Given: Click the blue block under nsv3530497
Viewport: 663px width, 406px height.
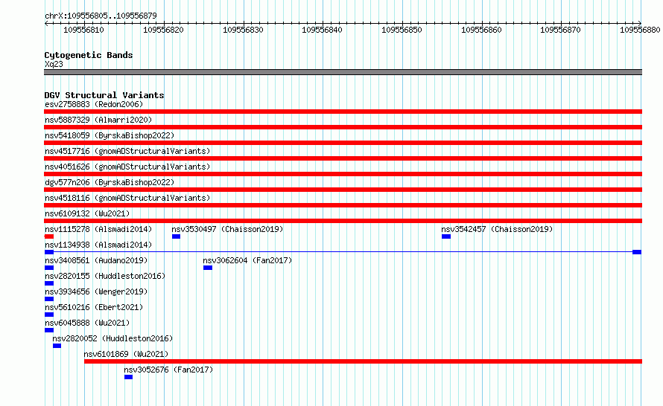Looking at the screenshot, I should point(177,236).
